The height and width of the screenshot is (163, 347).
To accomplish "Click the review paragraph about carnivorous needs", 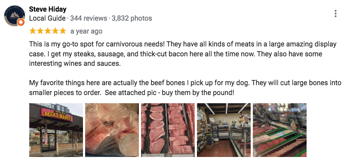I will 183,54.
